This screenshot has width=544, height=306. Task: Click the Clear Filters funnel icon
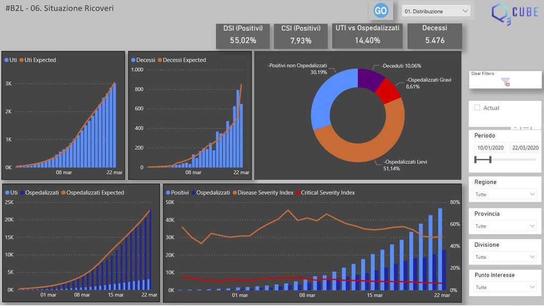pyautogui.click(x=506, y=82)
